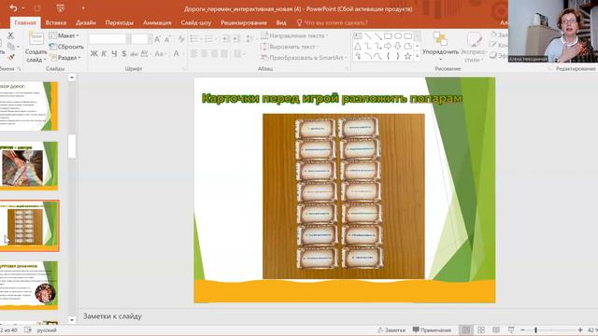
Task: Align text right in paragraph group
Action: 214,54
